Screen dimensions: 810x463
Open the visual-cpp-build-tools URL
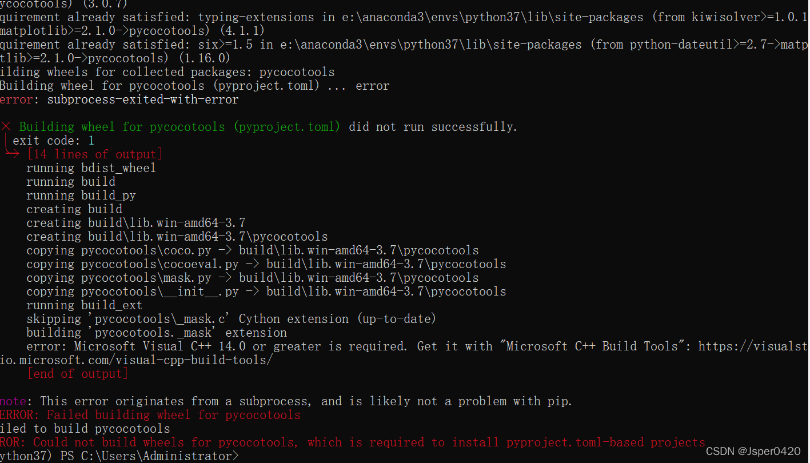(x=136, y=360)
